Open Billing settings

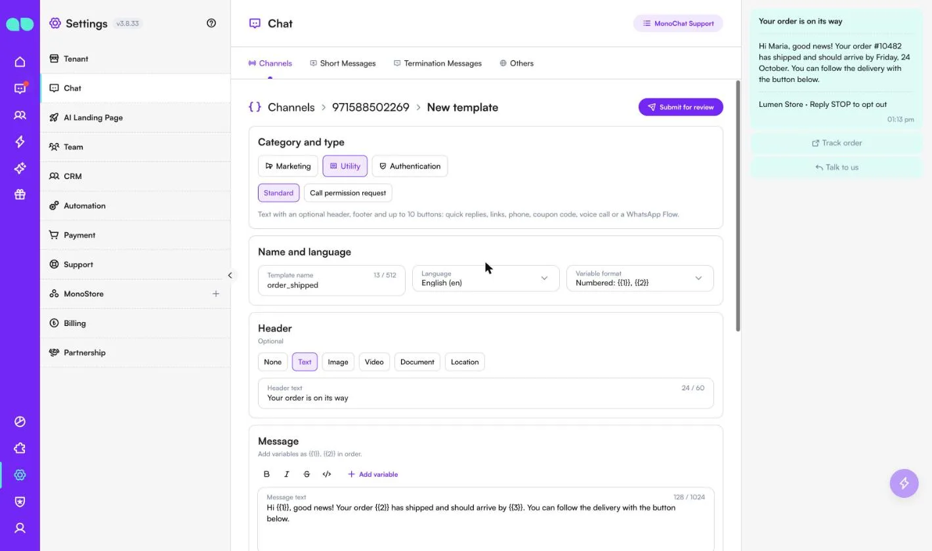135,323
